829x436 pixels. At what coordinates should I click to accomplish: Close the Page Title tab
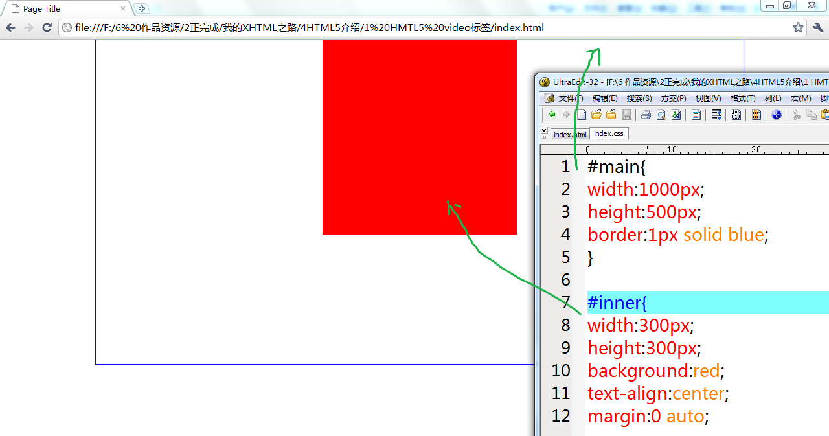point(123,9)
